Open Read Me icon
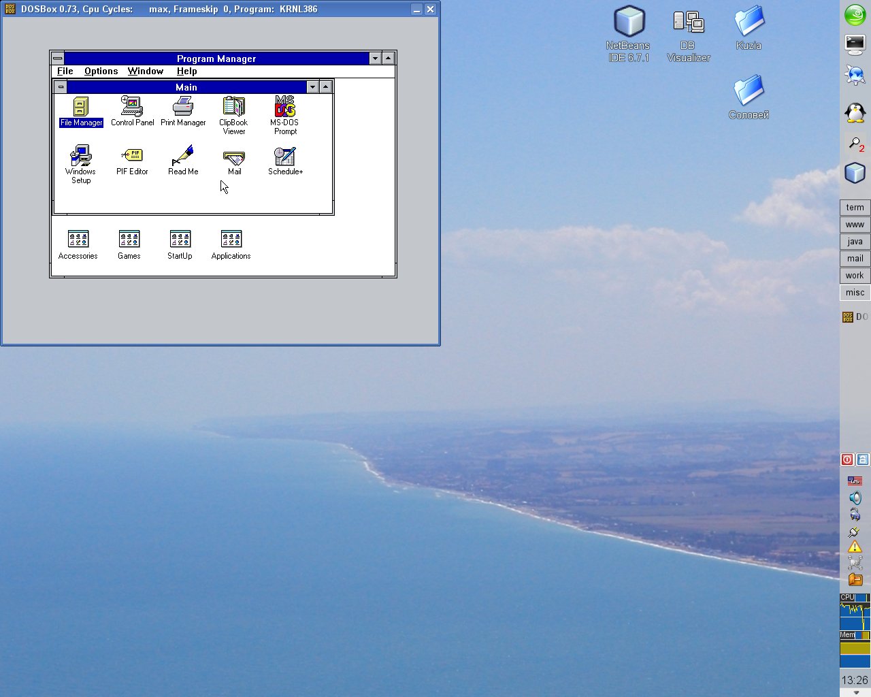This screenshot has width=871, height=697. (x=183, y=161)
